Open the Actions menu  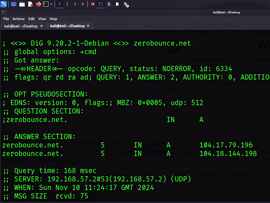pos(19,19)
